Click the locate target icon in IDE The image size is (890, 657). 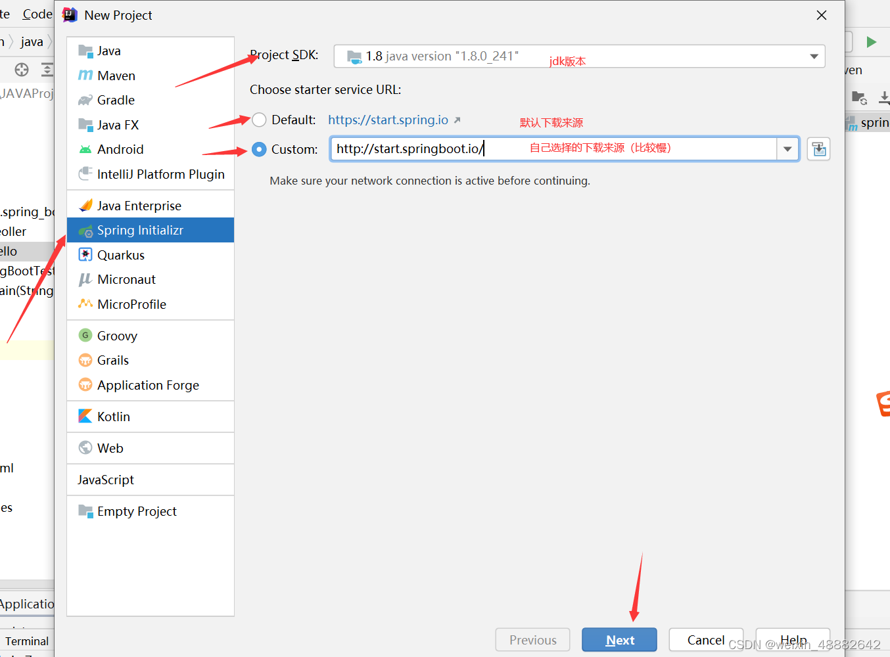pyautogui.click(x=22, y=70)
